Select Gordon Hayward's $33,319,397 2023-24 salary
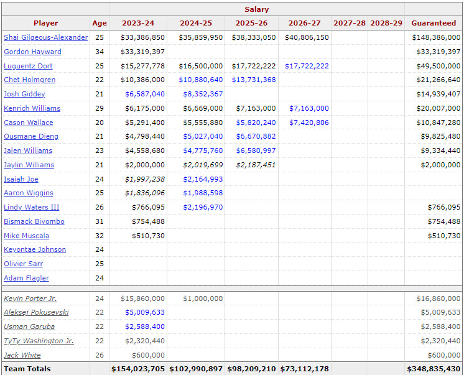Viewport: 464px width, 375px height. (x=142, y=52)
